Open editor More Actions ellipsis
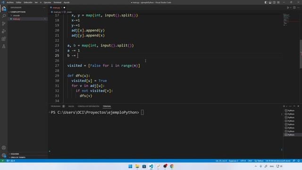Screen dimensions: 302x170 [298, 8]
